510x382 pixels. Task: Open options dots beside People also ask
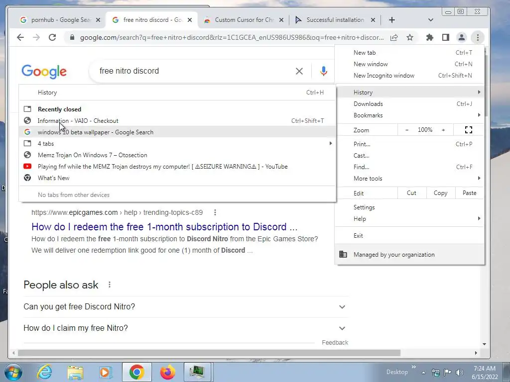110,285
